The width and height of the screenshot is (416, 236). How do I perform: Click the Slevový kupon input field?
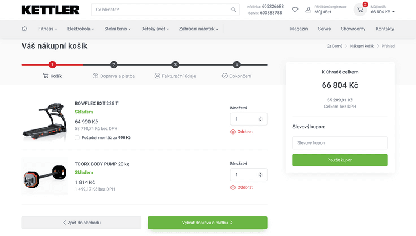pos(340,143)
